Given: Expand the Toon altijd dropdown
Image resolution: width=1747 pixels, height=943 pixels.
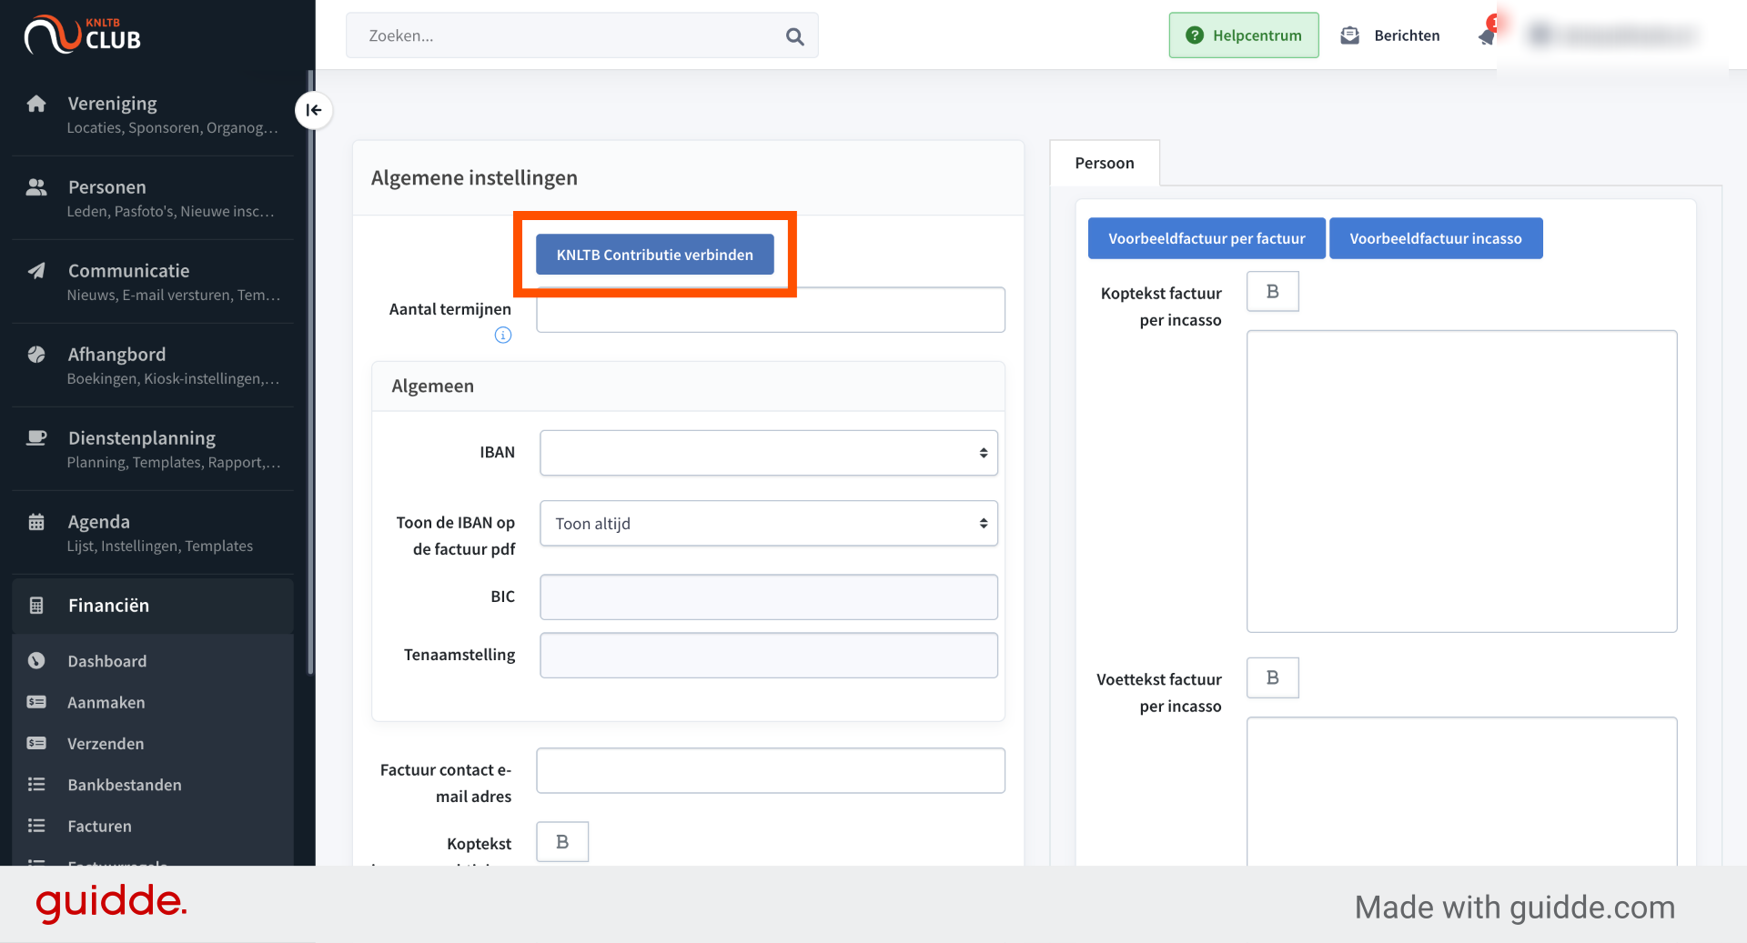Looking at the screenshot, I should point(769,524).
